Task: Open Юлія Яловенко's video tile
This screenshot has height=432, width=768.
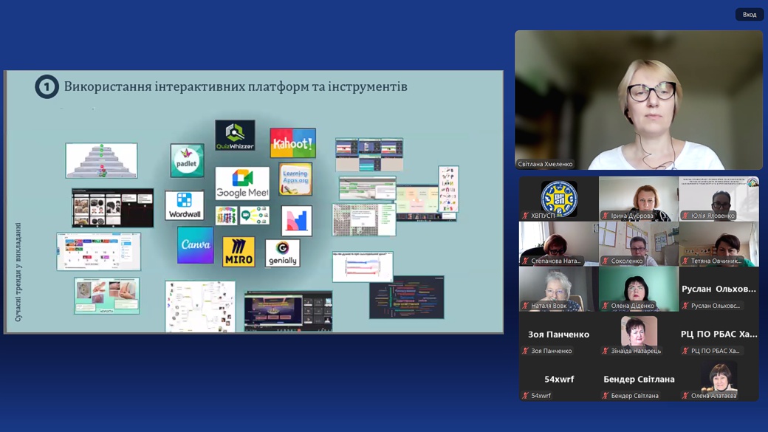Action: [719, 199]
